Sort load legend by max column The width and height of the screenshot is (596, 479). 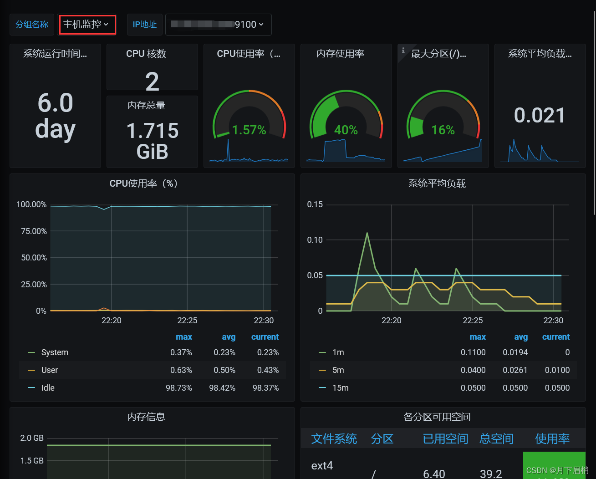pos(478,337)
